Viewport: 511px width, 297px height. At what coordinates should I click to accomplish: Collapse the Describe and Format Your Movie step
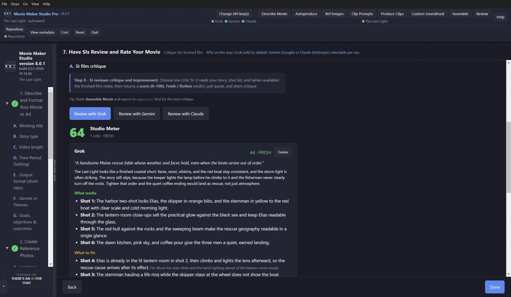point(7,103)
